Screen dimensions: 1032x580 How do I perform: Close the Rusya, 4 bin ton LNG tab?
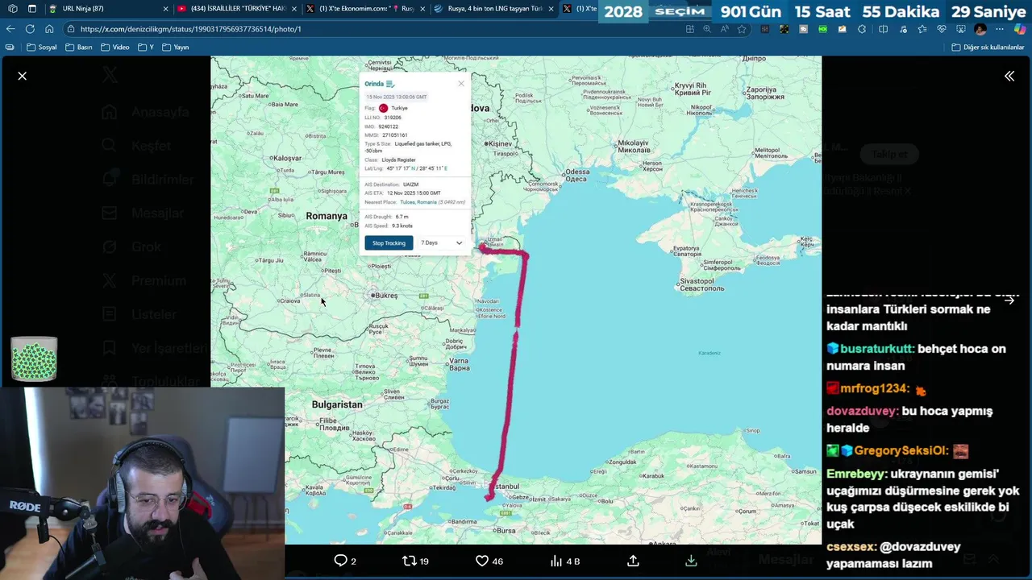click(x=551, y=9)
